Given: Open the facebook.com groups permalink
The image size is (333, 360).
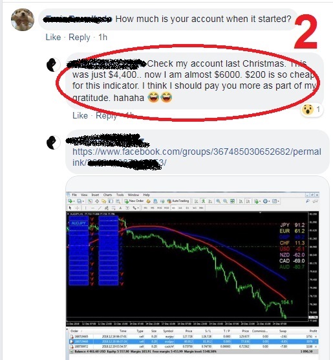Looking at the screenshot, I should (x=197, y=157).
